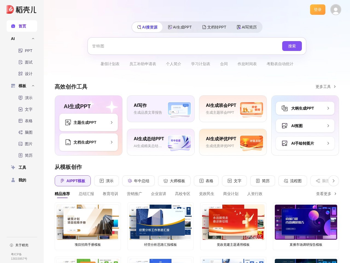Click the AI抠图 icon

pos(285,126)
